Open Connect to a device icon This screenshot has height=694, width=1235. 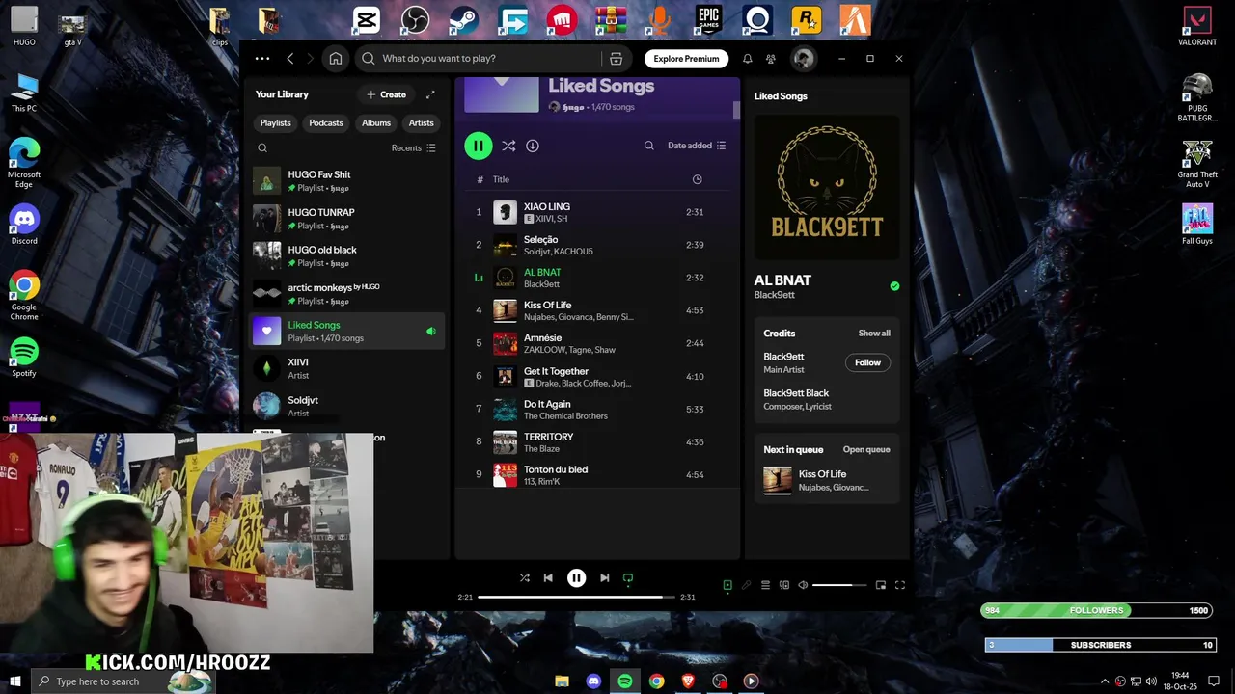coord(784,585)
